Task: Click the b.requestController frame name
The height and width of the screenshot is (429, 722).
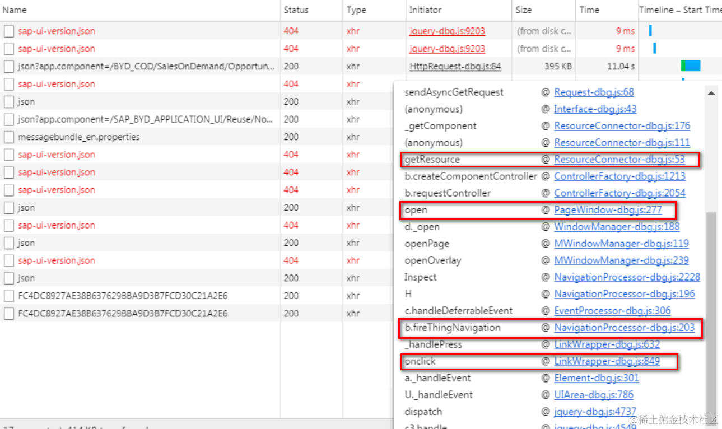Action: pyautogui.click(x=448, y=193)
